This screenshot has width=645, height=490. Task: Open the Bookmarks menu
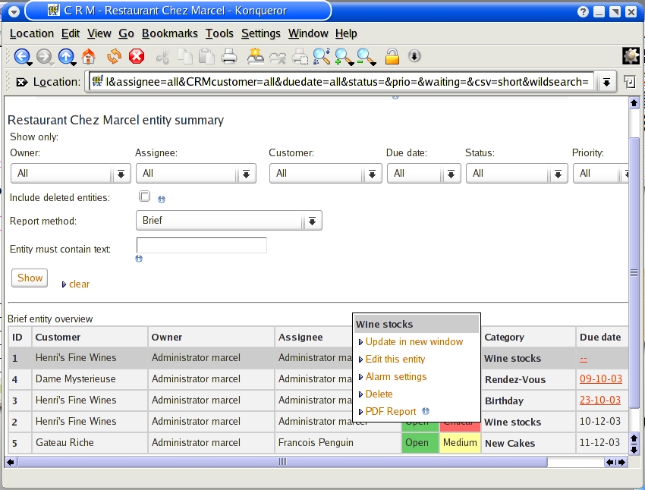tap(169, 33)
